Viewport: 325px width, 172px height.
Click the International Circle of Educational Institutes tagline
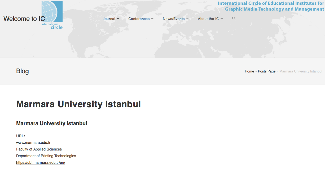pyautogui.click(x=271, y=6)
